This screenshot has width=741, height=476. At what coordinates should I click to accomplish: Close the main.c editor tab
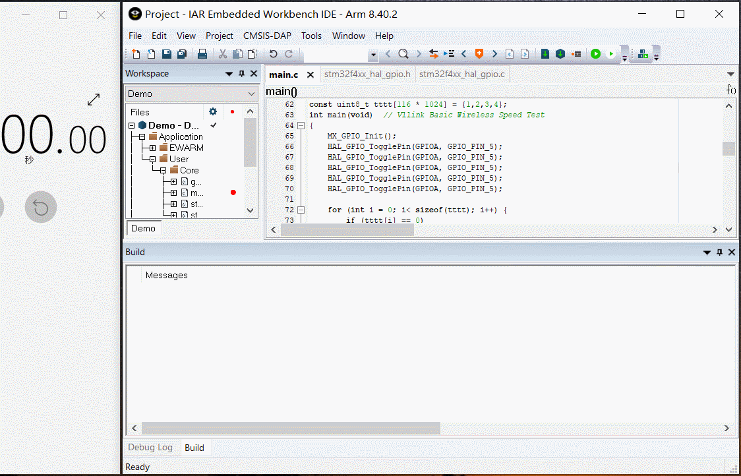311,74
